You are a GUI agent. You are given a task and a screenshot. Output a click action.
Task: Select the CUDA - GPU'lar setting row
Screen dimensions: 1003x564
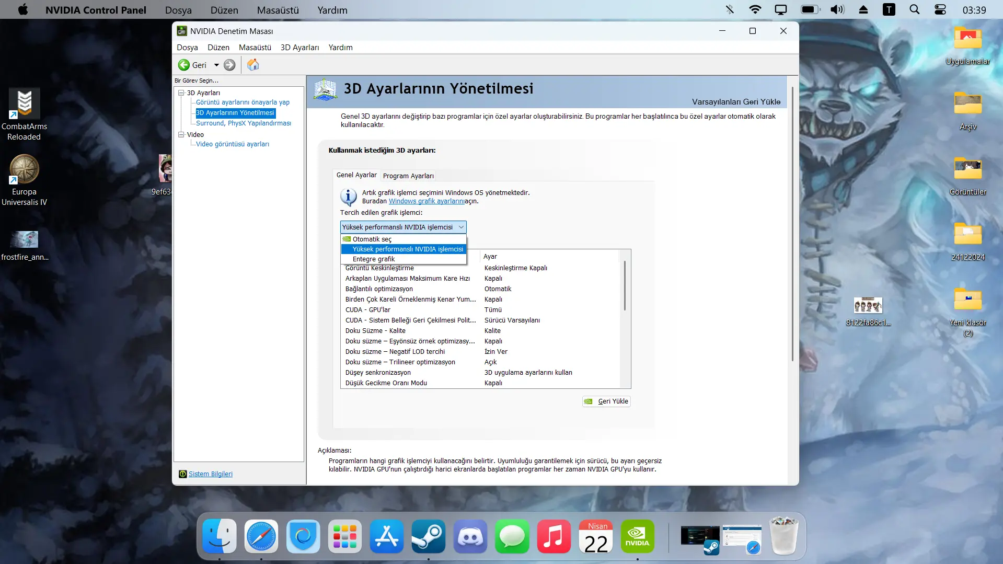click(480, 310)
